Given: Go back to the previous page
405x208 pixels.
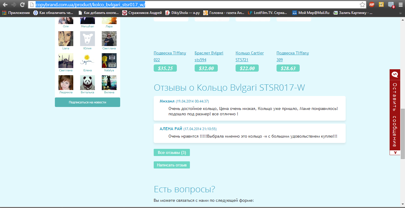Looking at the screenshot, I should point(5,5).
